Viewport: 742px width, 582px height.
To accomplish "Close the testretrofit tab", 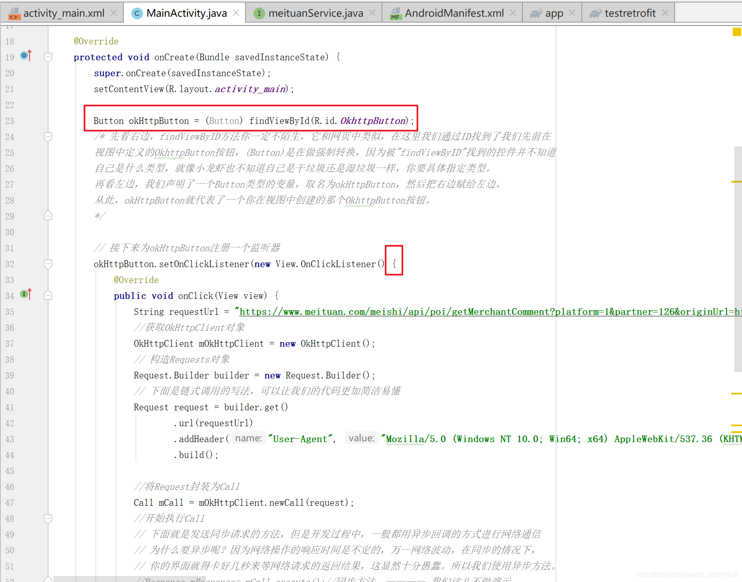I will 665,13.
